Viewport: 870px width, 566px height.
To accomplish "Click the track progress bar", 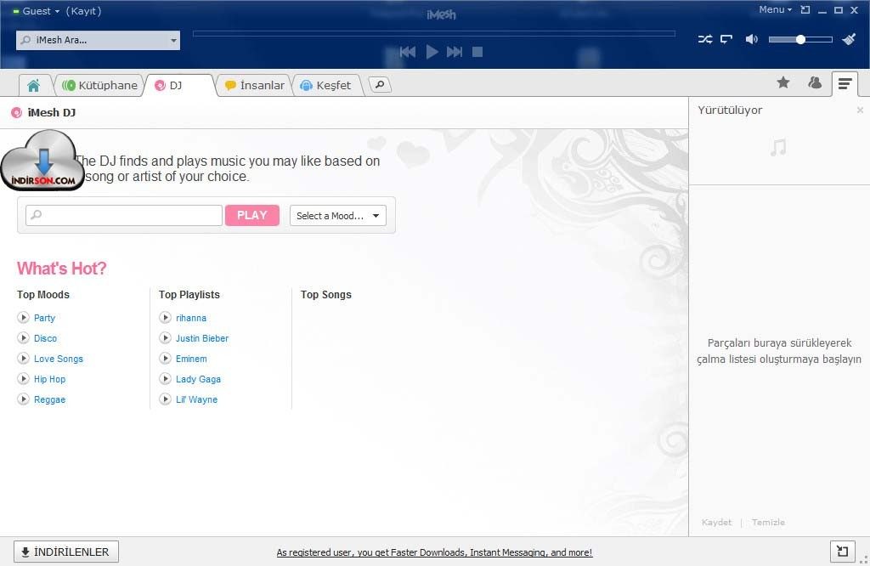I will click(x=434, y=34).
